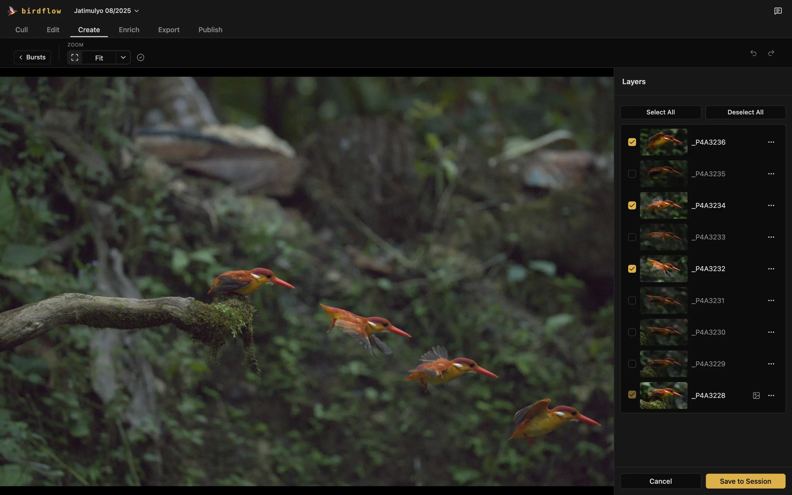Switch to the Export tab
This screenshot has height=495, width=792.
click(x=169, y=30)
